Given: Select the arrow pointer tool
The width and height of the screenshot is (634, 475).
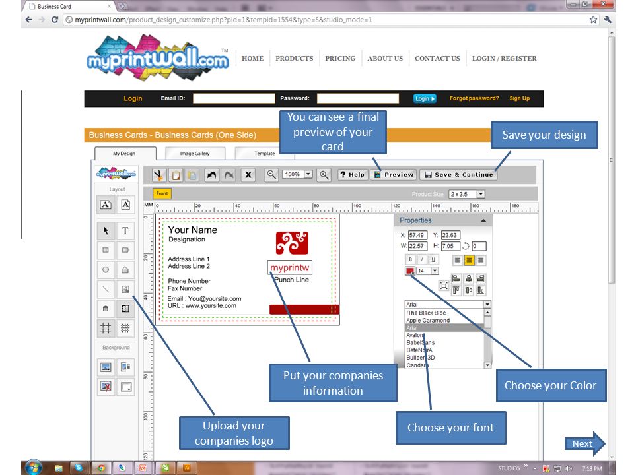Looking at the screenshot, I should [x=106, y=231].
